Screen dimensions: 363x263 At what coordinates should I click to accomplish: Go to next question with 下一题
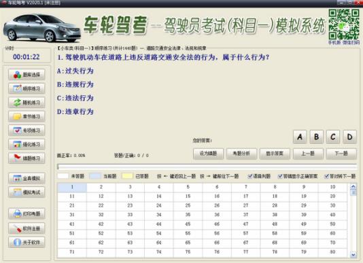click(x=341, y=154)
